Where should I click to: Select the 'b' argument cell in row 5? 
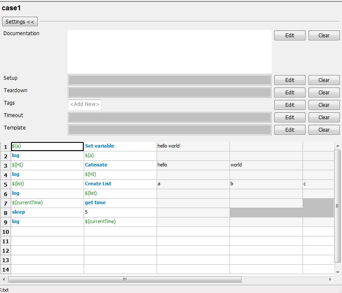coord(266,184)
